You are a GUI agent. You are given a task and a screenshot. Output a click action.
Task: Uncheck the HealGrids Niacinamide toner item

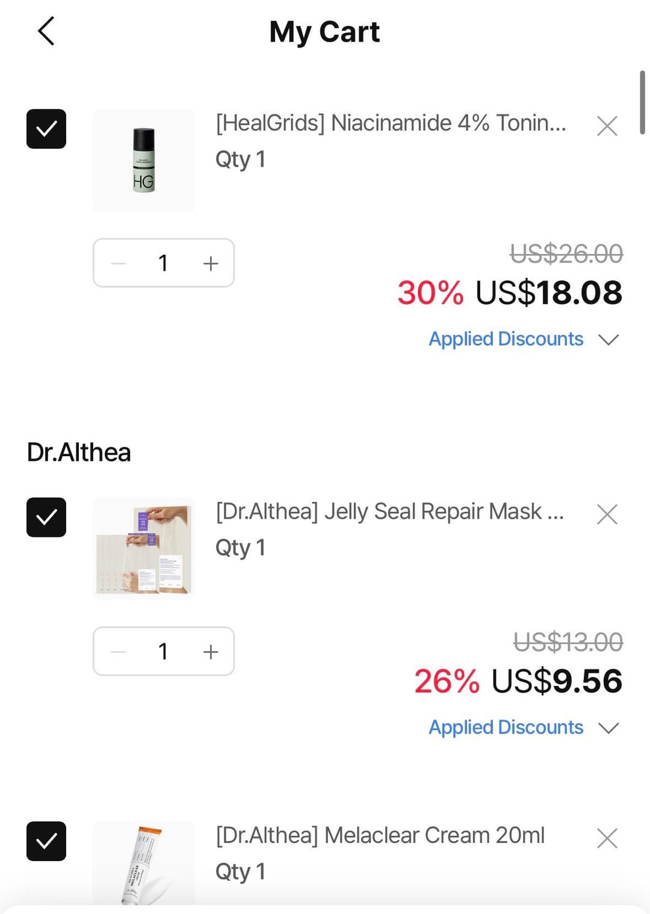(46, 129)
